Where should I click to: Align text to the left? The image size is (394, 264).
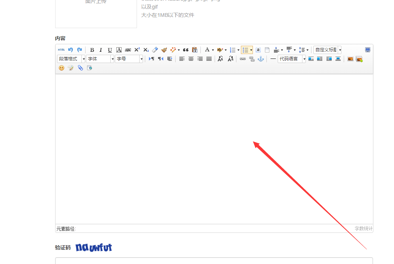[182, 59]
